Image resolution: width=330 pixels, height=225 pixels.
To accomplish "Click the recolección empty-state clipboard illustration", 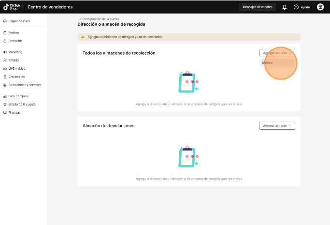I will click(188, 82).
